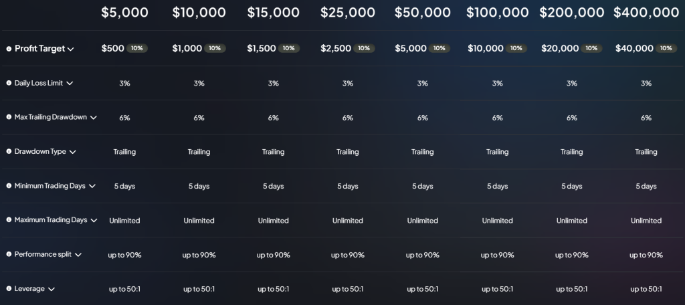The image size is (685, 305).
Task: Click info icon beside Maximum Trading Days
Action: 9,220
